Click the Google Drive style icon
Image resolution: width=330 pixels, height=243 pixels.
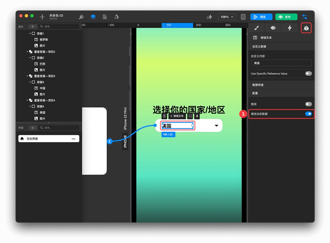coord(117,17)
